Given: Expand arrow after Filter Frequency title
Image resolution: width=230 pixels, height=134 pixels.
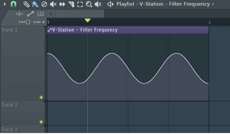Looking at the screenshot, I should point(213,4).
